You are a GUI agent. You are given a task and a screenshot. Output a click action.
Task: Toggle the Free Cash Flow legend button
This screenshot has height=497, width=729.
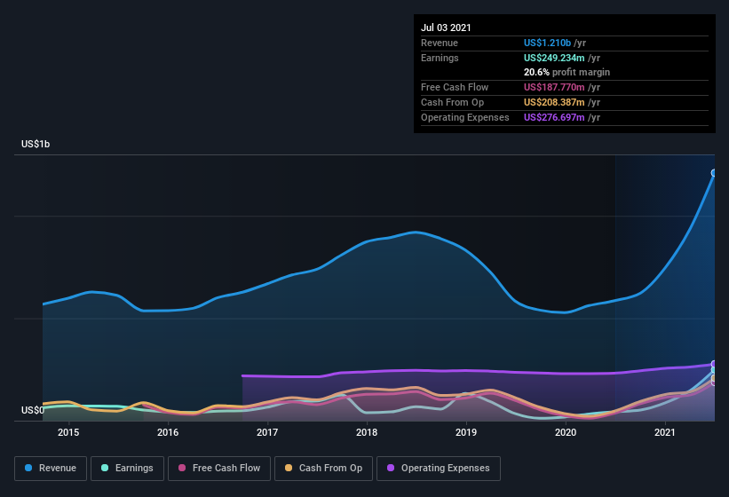[x=219, y=469]
